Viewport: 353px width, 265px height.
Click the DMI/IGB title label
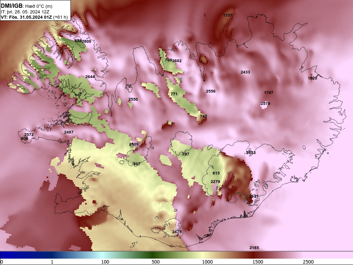click(x=12, y=6)
